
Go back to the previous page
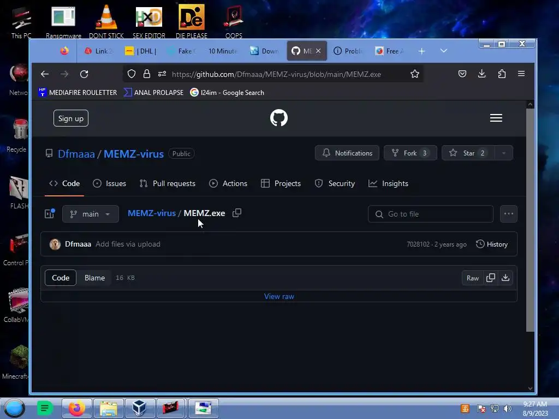click(45, 74)
